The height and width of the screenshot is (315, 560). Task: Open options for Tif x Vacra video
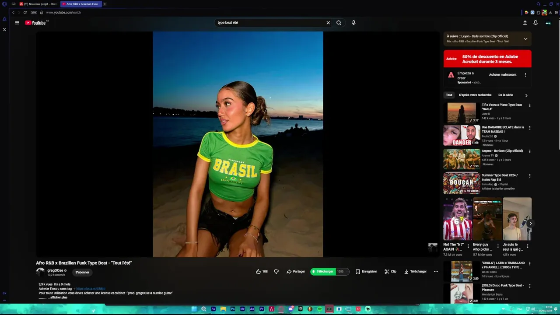tap(530, 105)
